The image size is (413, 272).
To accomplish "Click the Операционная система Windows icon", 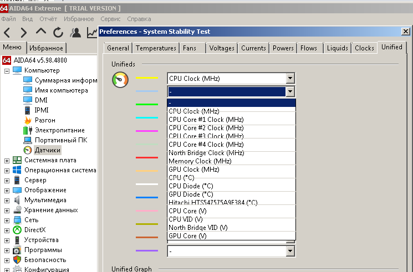I will click(17, 170).
